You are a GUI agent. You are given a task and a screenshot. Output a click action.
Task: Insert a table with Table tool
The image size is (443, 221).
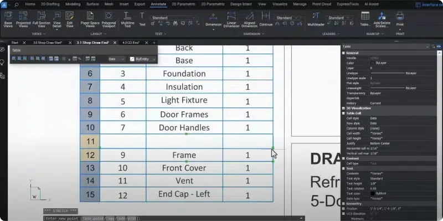(365, 19)
